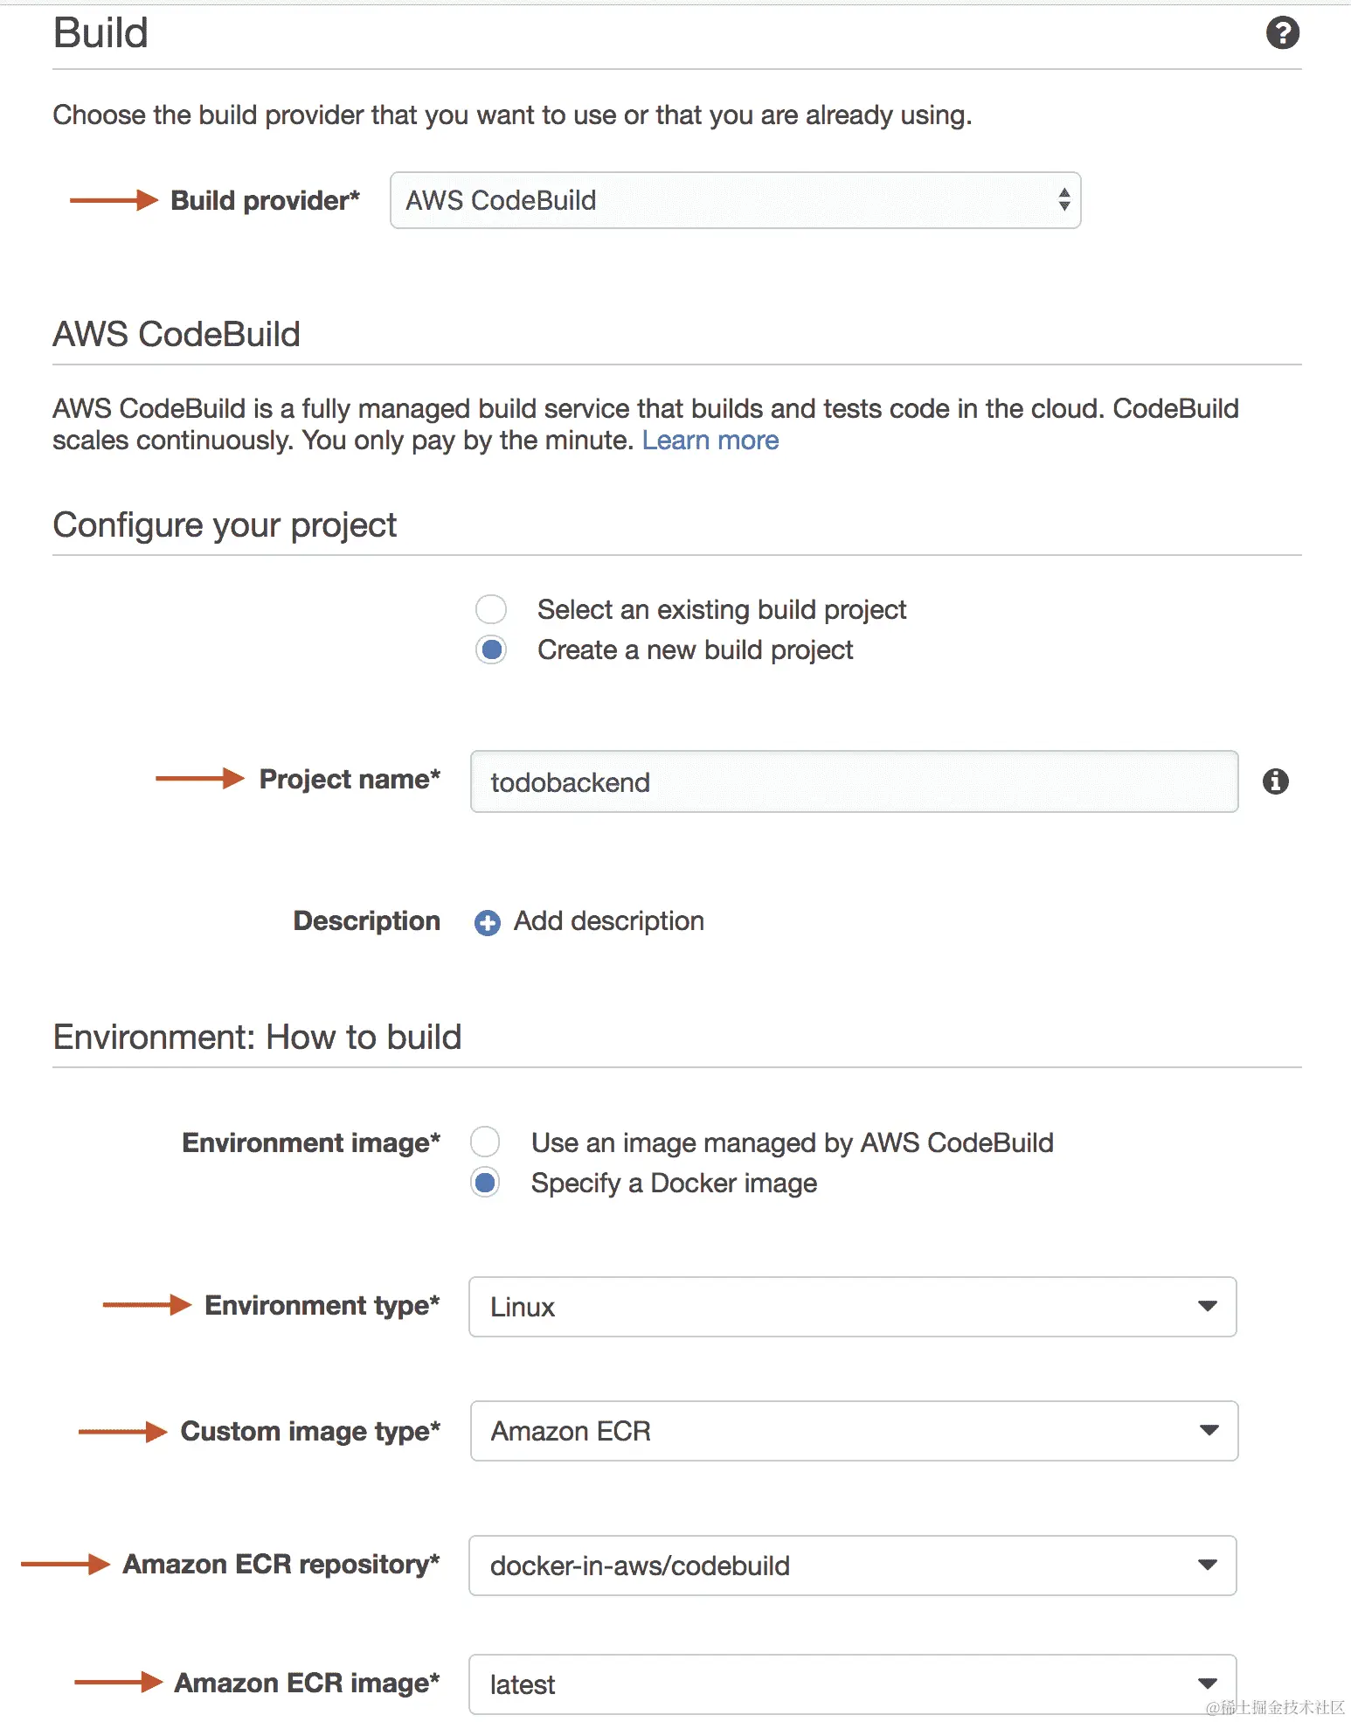Expand the Environment type dropdown
This screenshot has width=1351, height=1722.
[x=851, y=1307]
